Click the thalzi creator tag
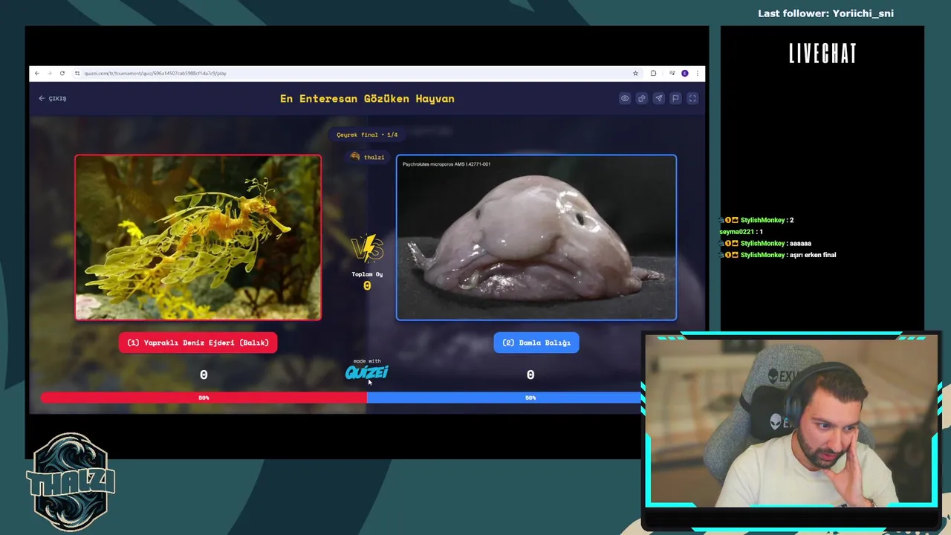Screen dimensions: 951x535 [x=368, y=157]
